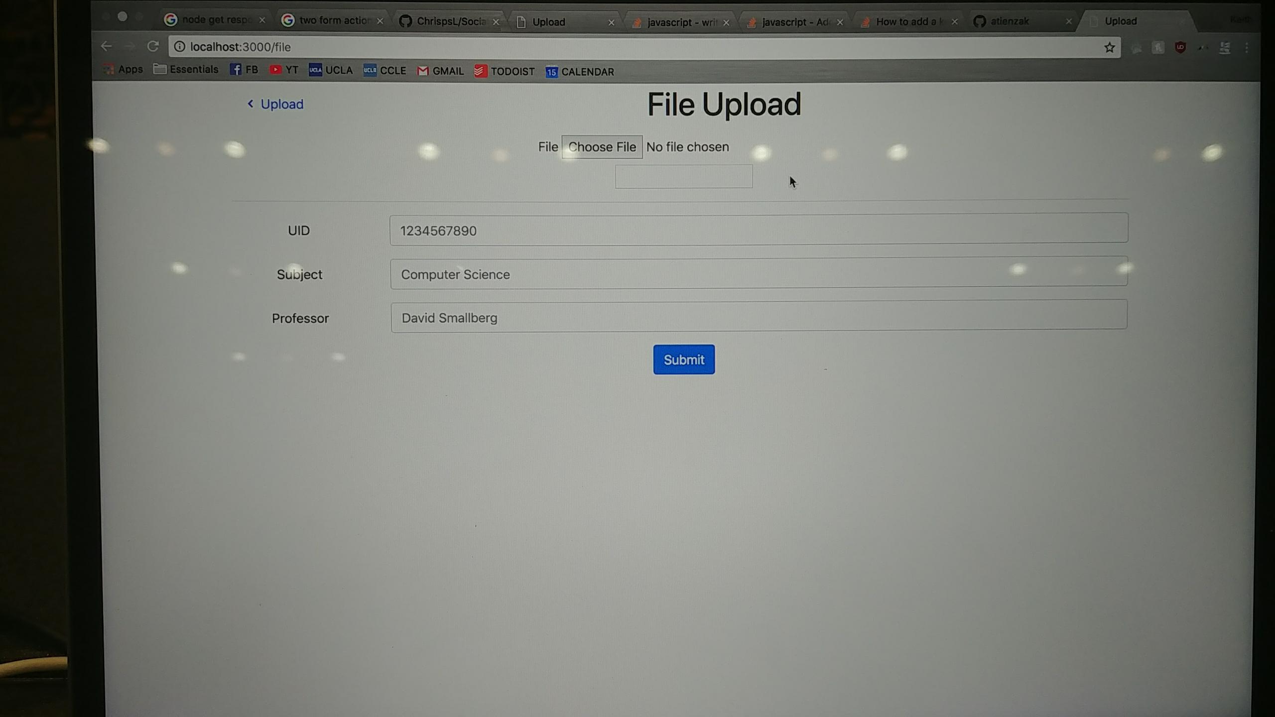Open the Essentials bookmarks folder
Screen dimensions: 1275x717
click(186, 69)
